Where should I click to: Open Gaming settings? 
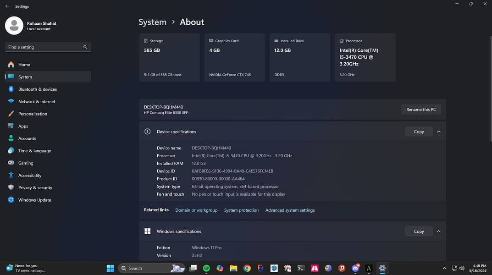[48, 163]
